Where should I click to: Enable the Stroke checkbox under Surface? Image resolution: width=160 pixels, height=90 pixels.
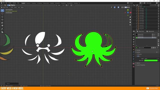pyautogui.click(x=138, y=54)
